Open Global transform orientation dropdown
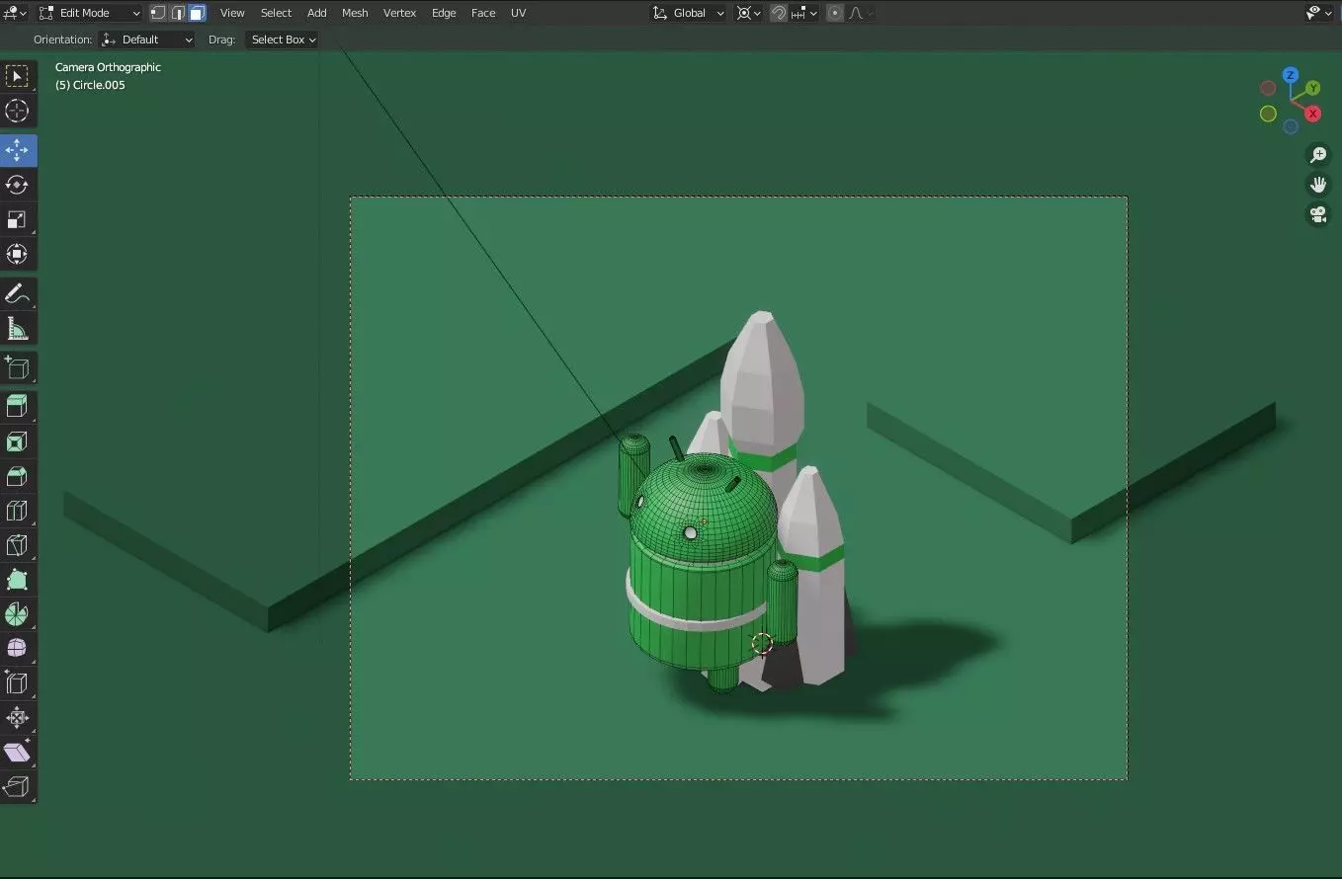Viewport: 1342px width, 879px height. [689, 13]
